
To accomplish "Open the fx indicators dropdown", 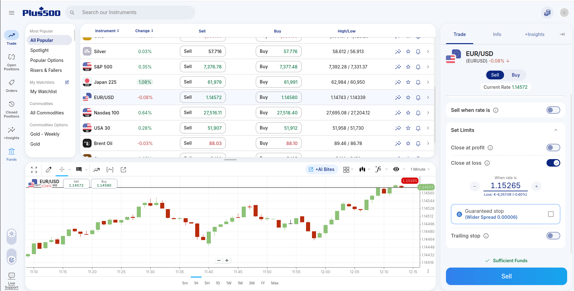I will 381,169.
